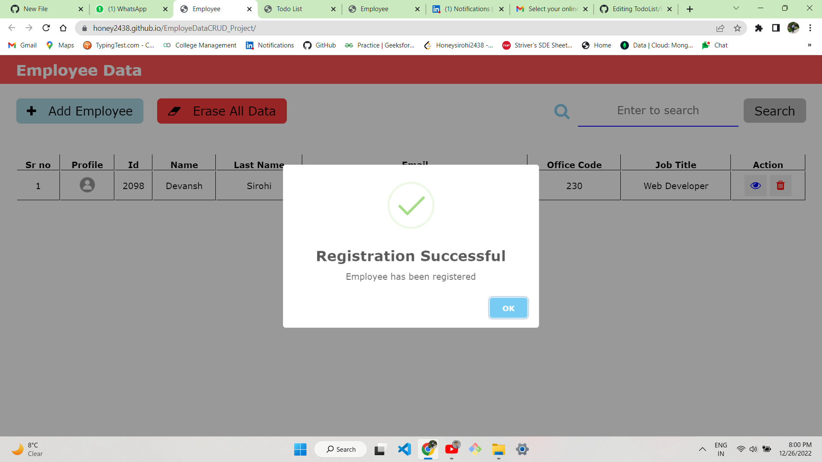
Task: Open the tab search dropdown arrow
Action: (x=736, y=9)
